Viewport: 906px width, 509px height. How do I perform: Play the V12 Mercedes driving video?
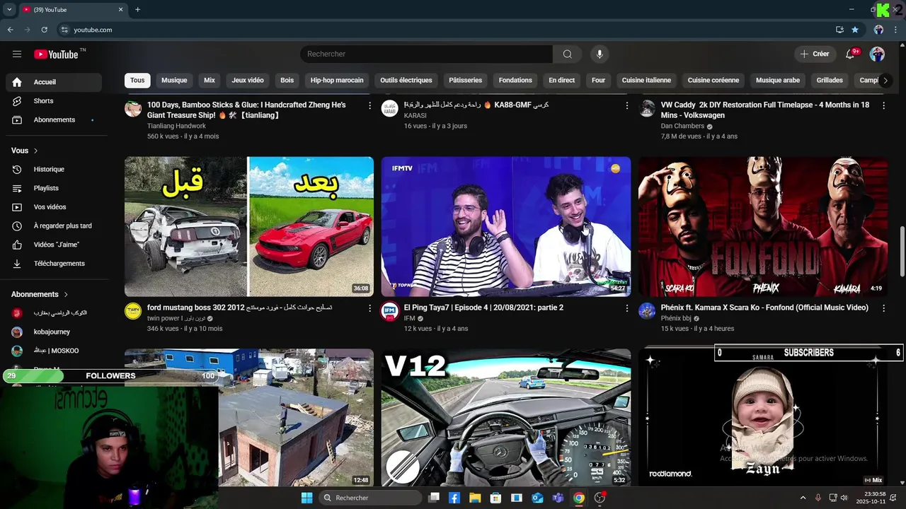coord(506,417)
